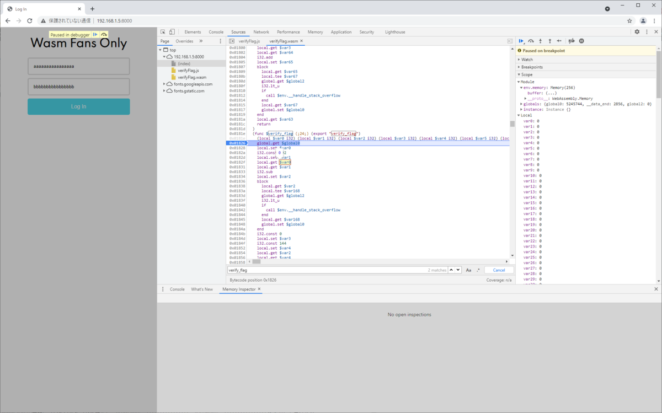Select verifyFlag.wasm in file tree
Screen dimensions: 662x413
[192, 77]
